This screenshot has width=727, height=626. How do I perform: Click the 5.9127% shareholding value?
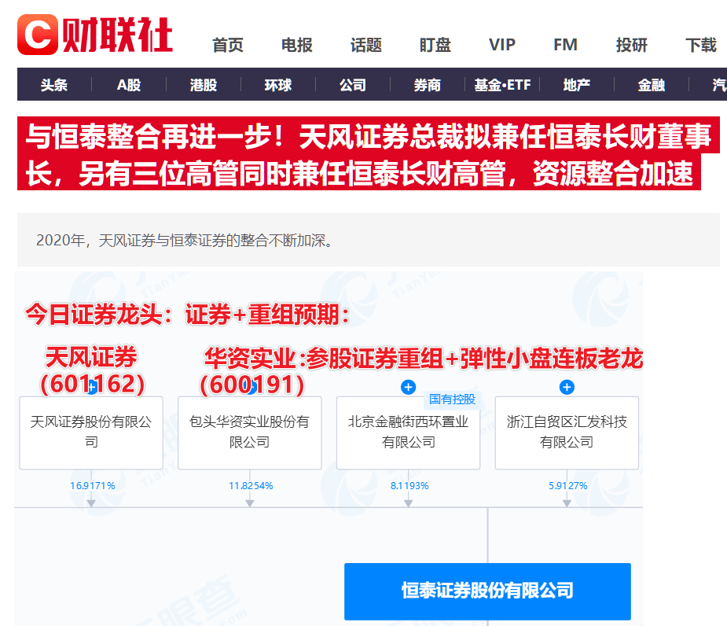coord(568,485)
